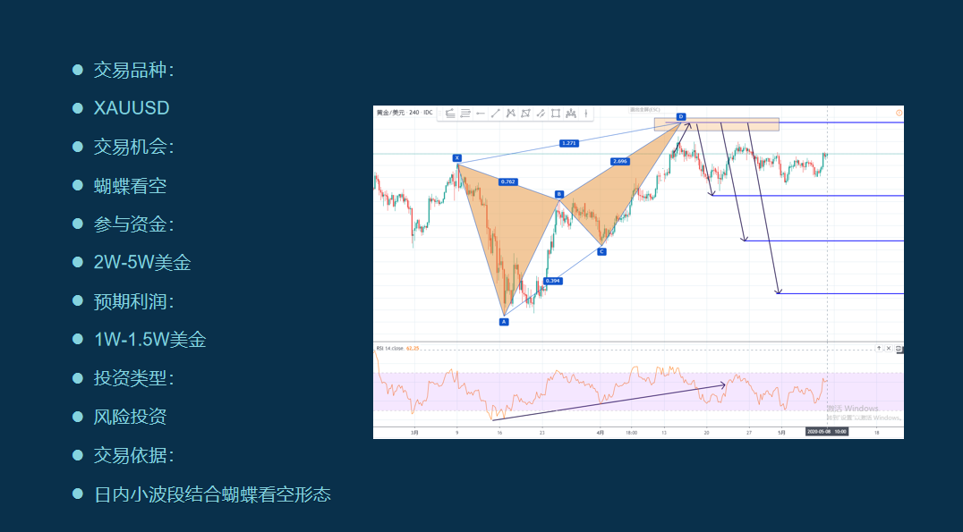This screenshot has height=532, width=963.
Task: Click the 参与资金 bullet text
Action: (134, 224)
